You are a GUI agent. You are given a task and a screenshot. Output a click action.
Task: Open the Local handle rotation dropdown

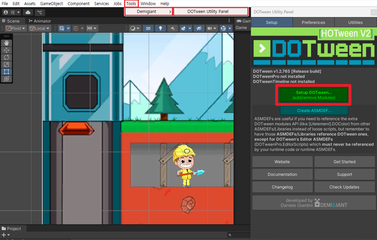(39, 28)
